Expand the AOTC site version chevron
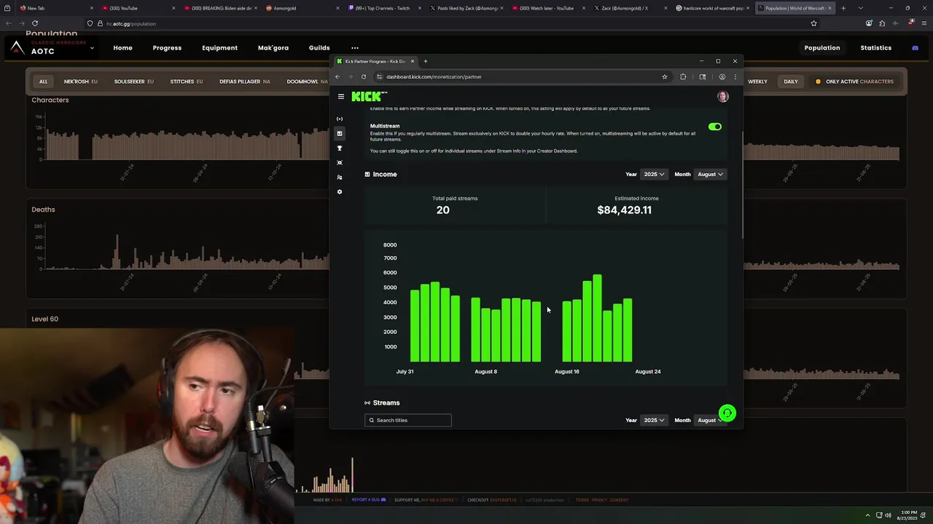 (x=92, y=48)
